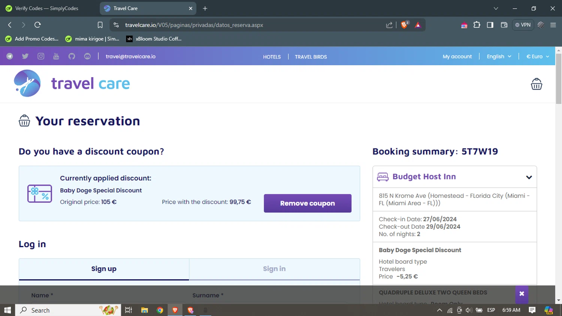Open browser extensions puzzle icon
Image resolution: width=562 pixels, height=316 pixels.
(477, 25)
